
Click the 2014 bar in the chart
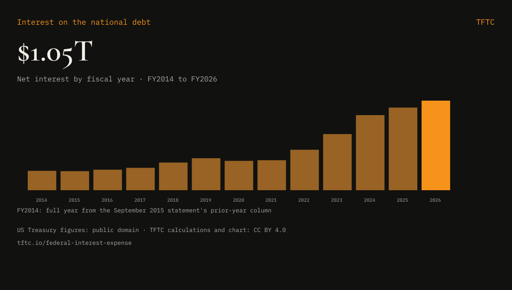click(x=42, y=180)
